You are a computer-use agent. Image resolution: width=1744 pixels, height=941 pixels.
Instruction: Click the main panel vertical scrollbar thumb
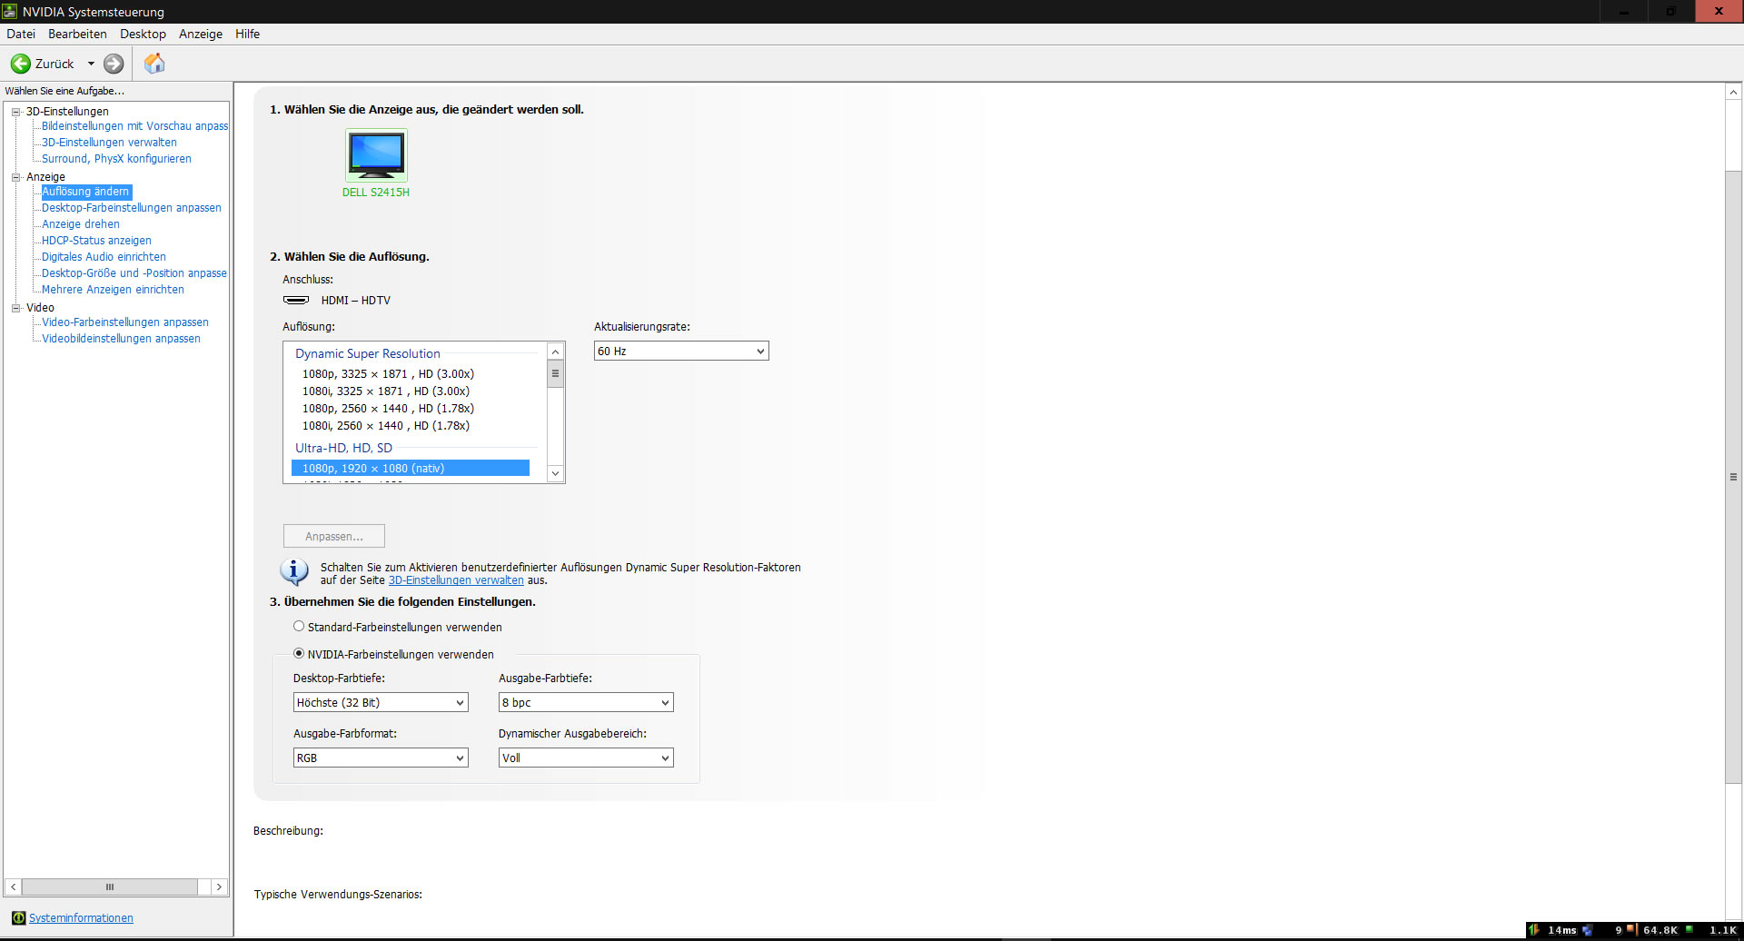pos(1733,476)
